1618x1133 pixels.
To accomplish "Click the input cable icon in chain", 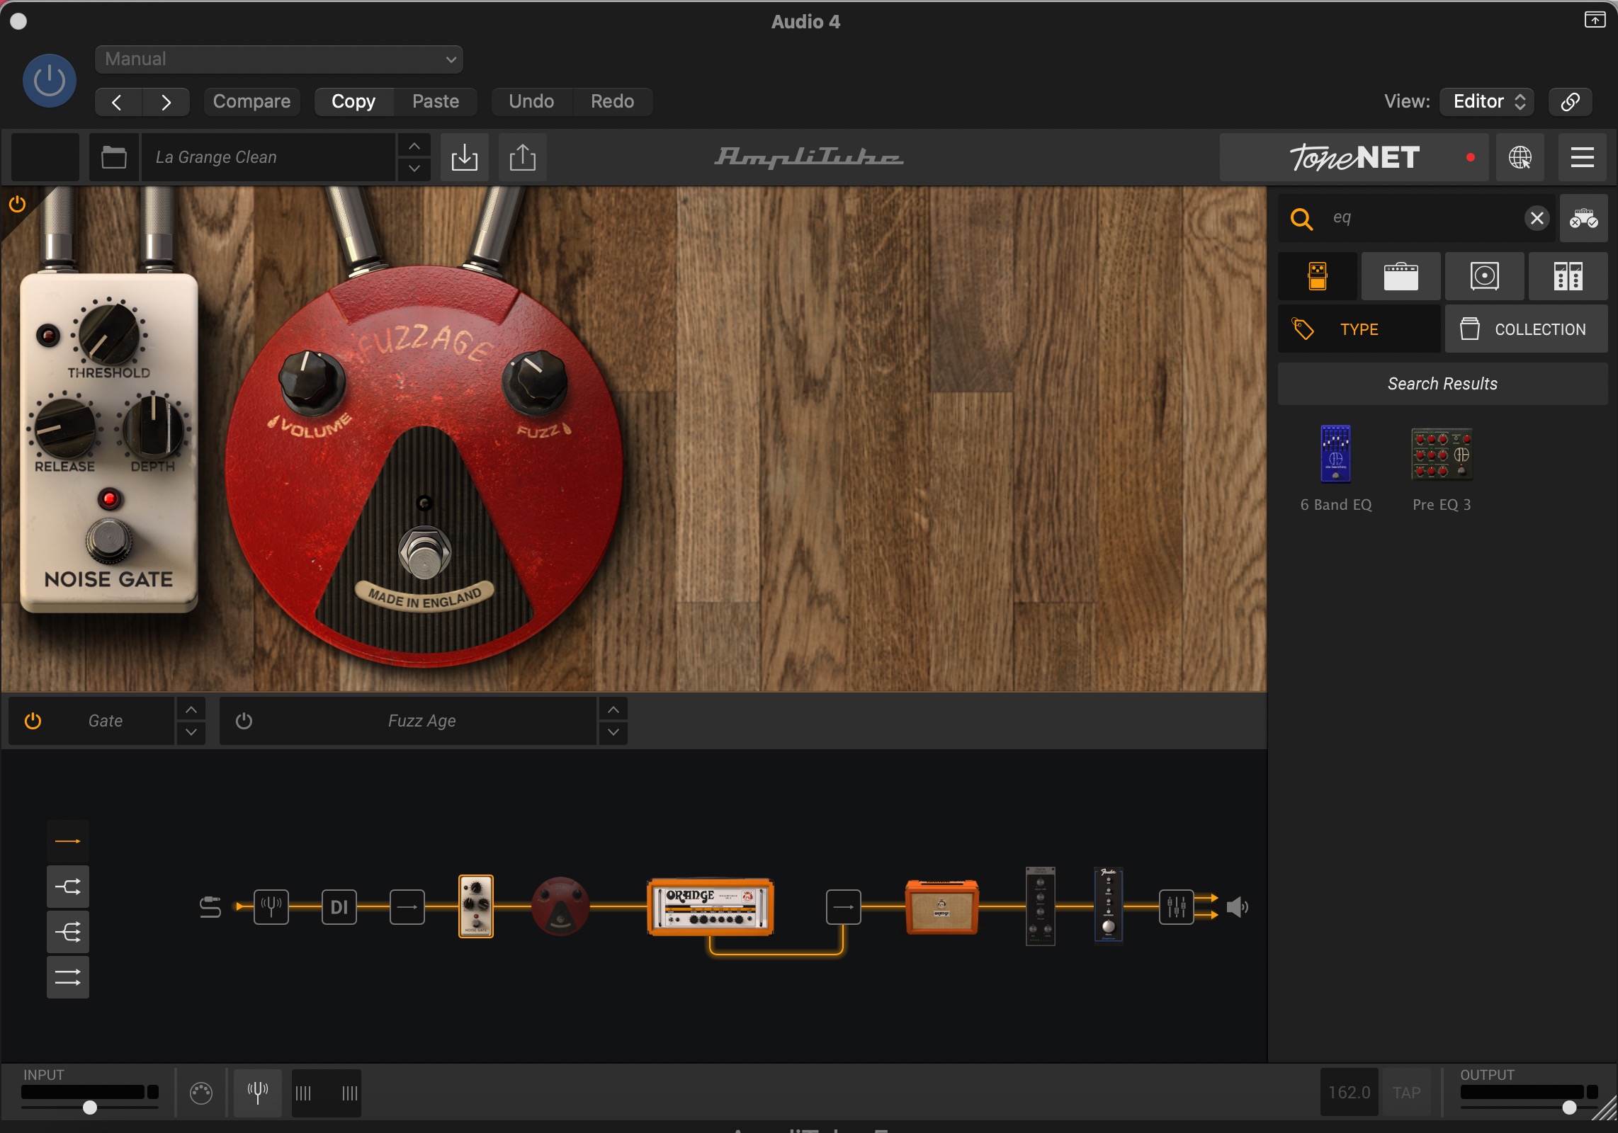I will (x=210, y=907).
